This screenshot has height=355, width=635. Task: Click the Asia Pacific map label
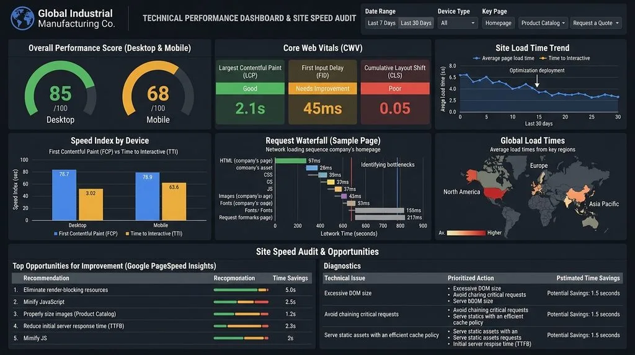click(604, 204)
